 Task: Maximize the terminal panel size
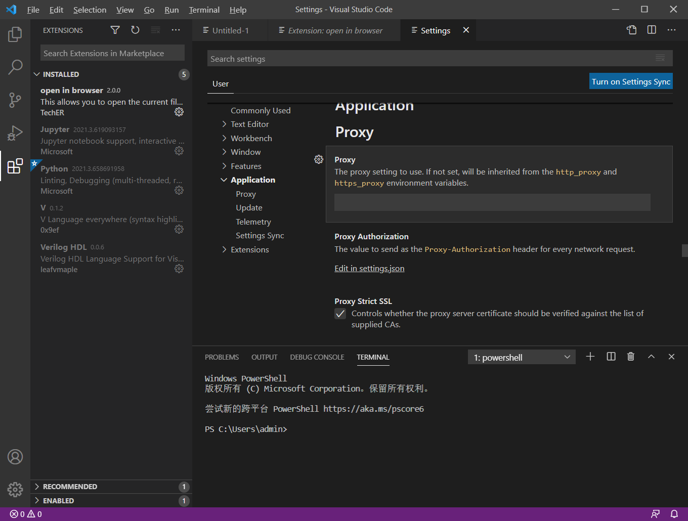click(652, 357)
